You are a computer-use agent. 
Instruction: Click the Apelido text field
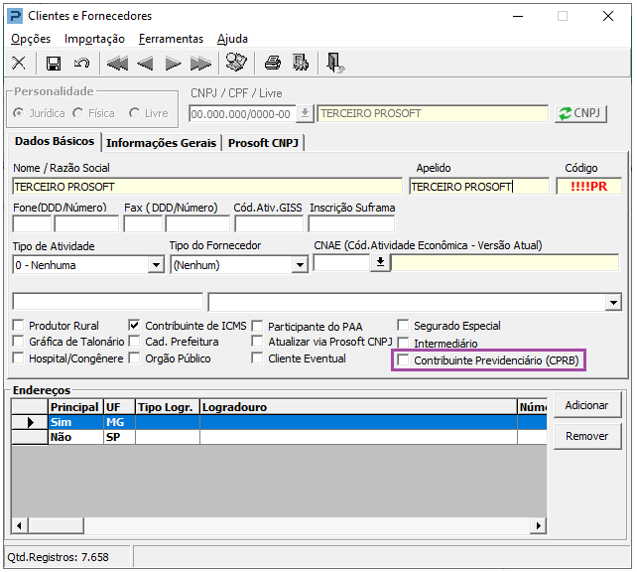tap(478, 187)
